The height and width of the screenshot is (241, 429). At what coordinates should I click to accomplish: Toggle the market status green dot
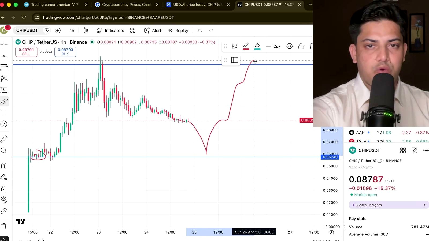point(92,42)
